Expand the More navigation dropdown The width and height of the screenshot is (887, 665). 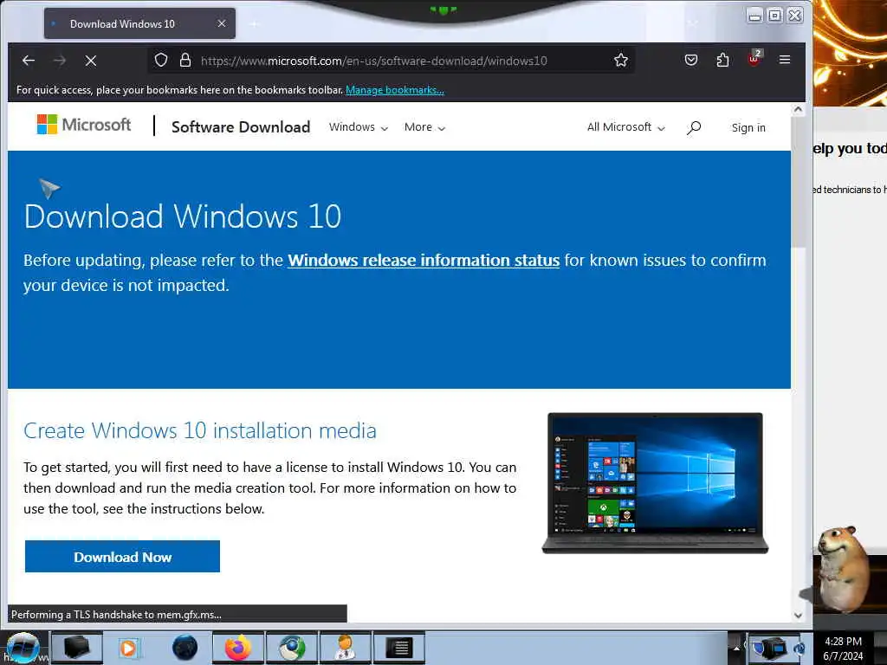[424, 127]
